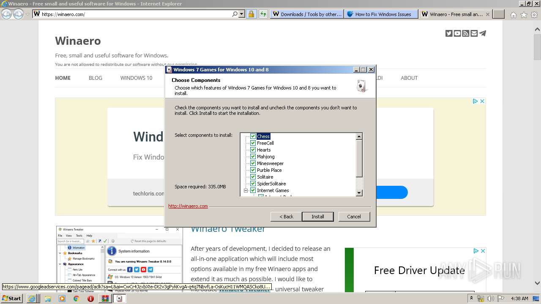Screen dimensions: 541x304
Task: Click the security lock icon in address bar
Action: click(x=251, y=14)
